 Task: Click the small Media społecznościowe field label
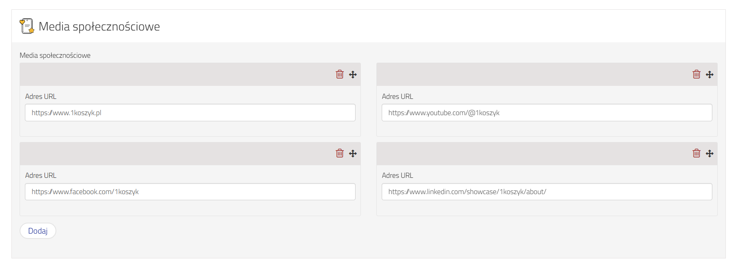(55, 55)
